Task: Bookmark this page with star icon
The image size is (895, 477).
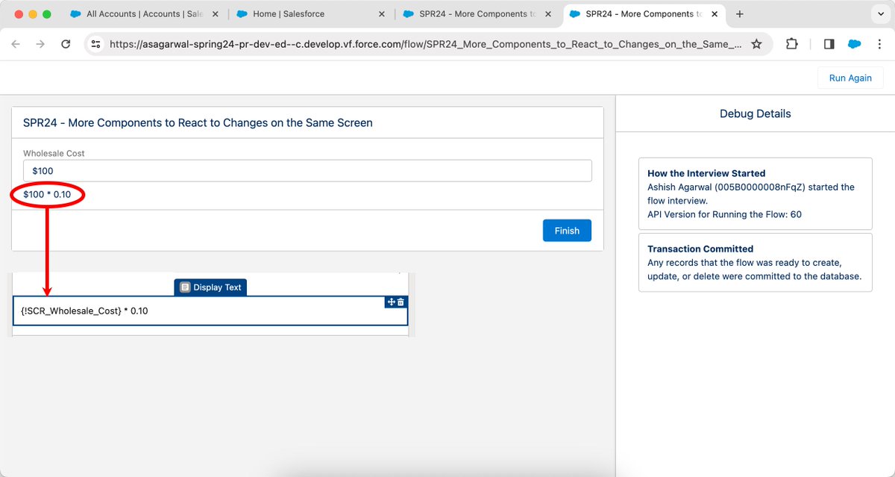Action: coord(756,44)
